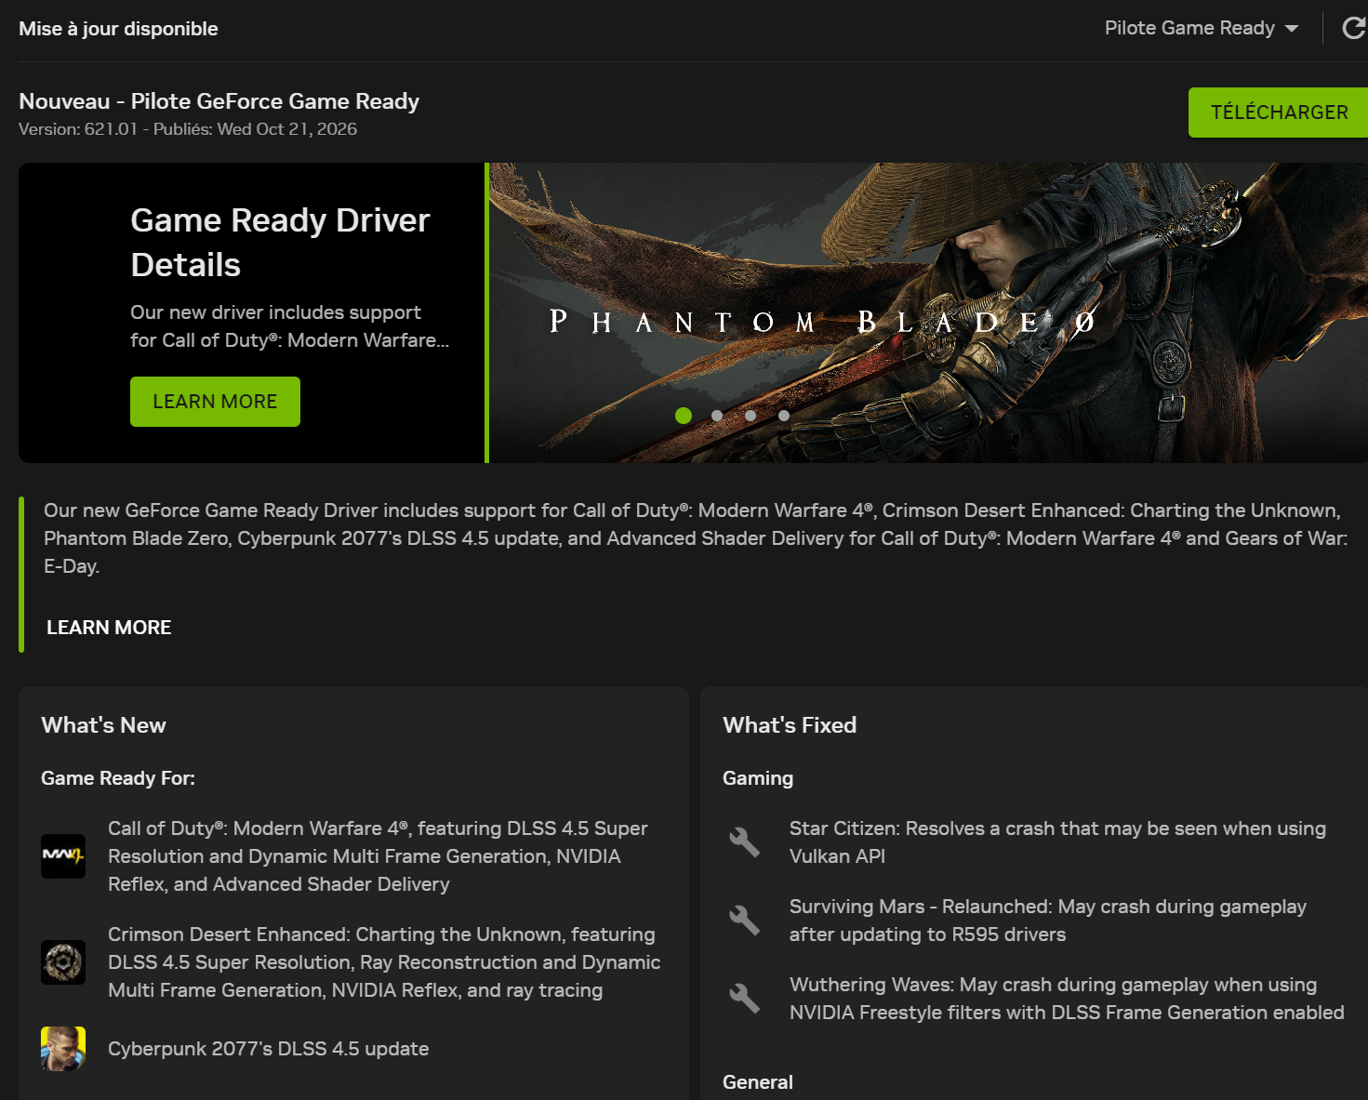Click the wrench icon beside Star Citizen fix

pos(745,842)
